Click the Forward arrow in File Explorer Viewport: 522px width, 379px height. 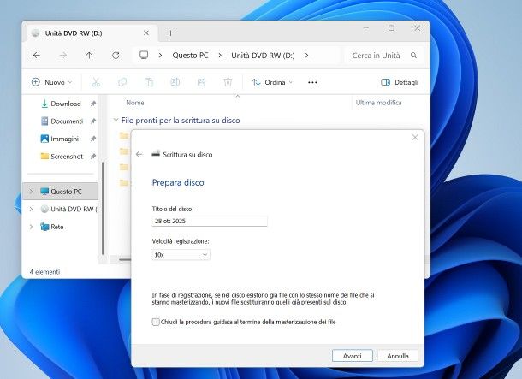(x=63, y=56)
